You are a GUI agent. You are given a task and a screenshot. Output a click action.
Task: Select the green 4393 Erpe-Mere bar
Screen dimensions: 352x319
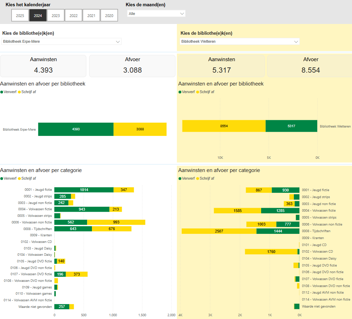tap(76, 129)
